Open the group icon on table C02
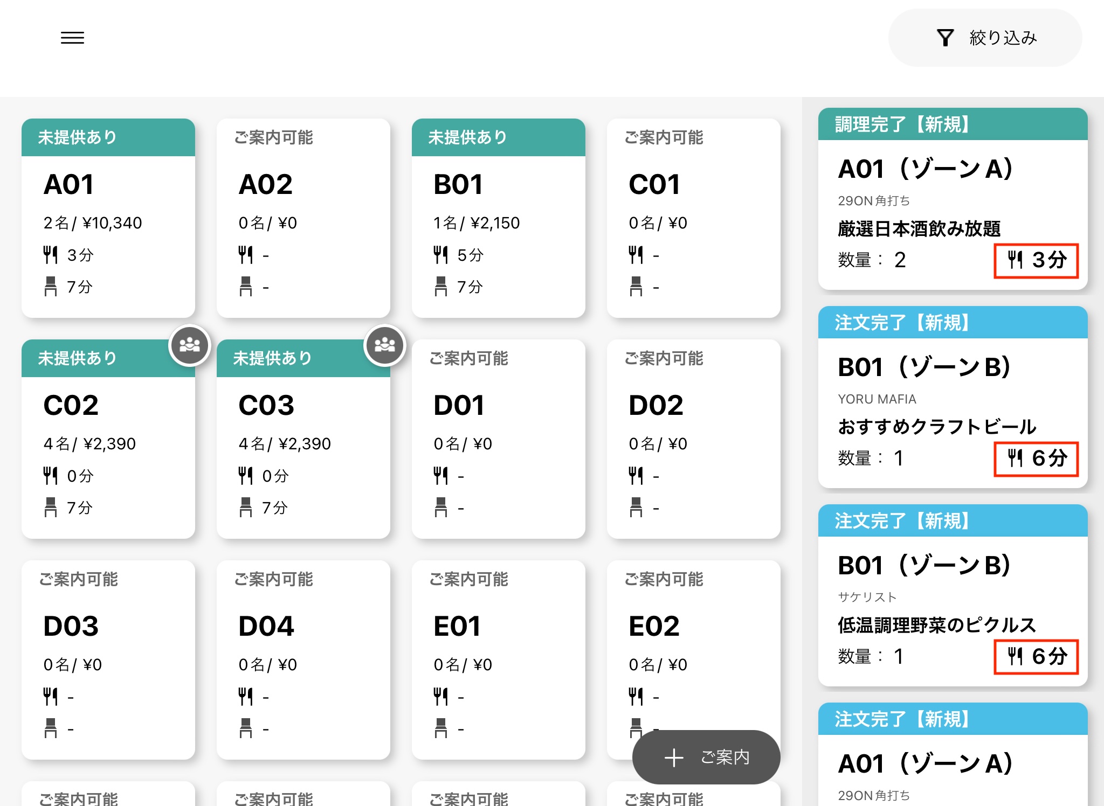Viewport: 1104px width, 806px height. 189,345
